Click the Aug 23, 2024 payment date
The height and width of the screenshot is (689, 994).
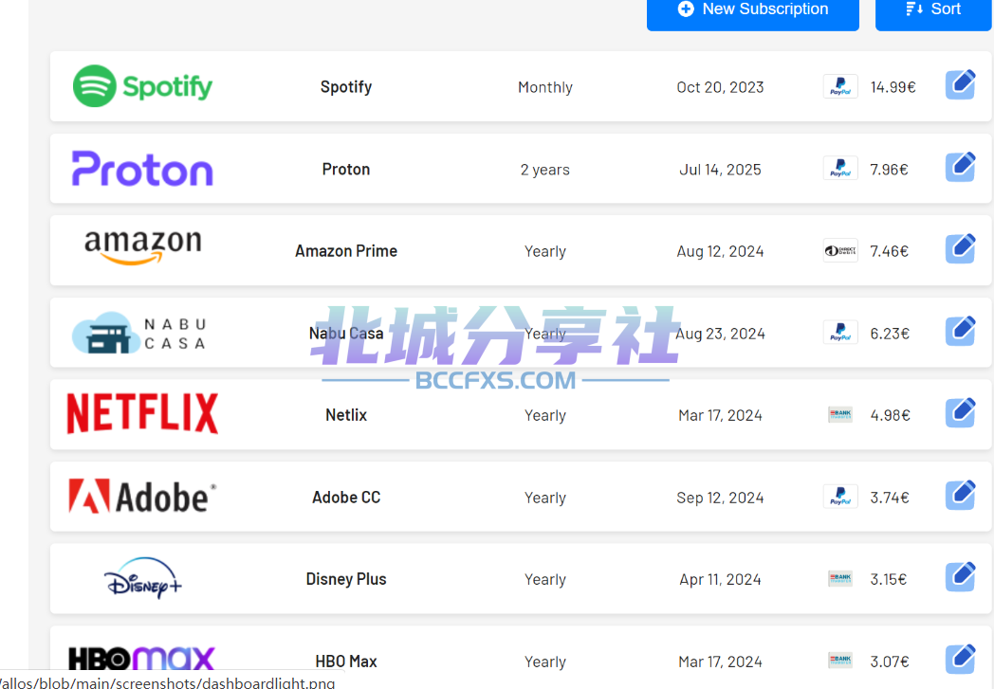[720, 333]
